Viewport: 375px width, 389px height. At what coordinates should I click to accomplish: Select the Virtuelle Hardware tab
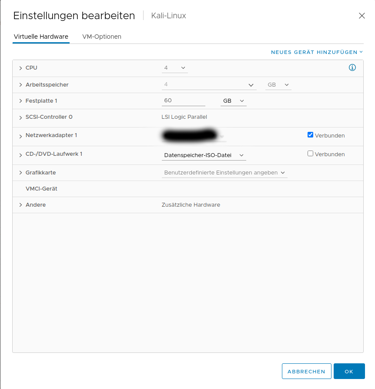(x=41, y=37)
